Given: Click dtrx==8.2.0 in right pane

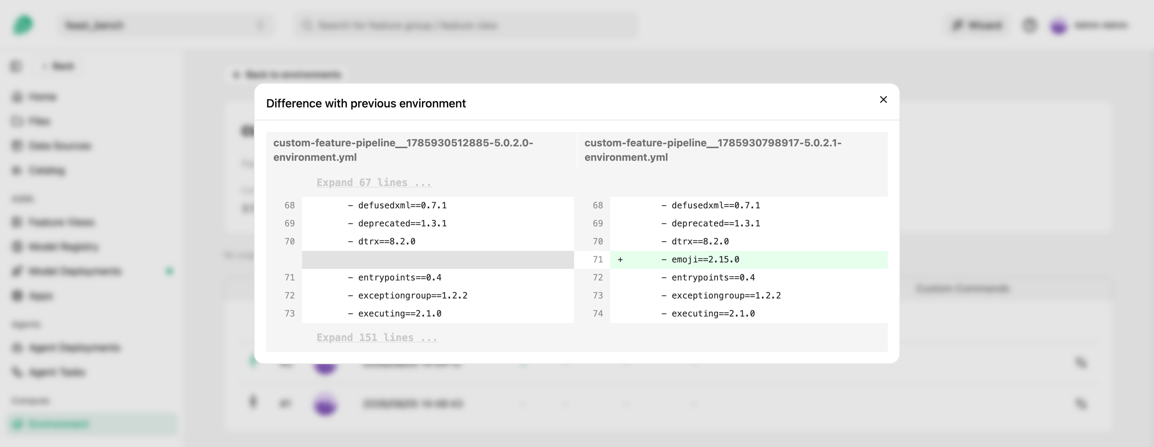Looking at the screenshot, I should pyautogui.click(x=700, y=242).
